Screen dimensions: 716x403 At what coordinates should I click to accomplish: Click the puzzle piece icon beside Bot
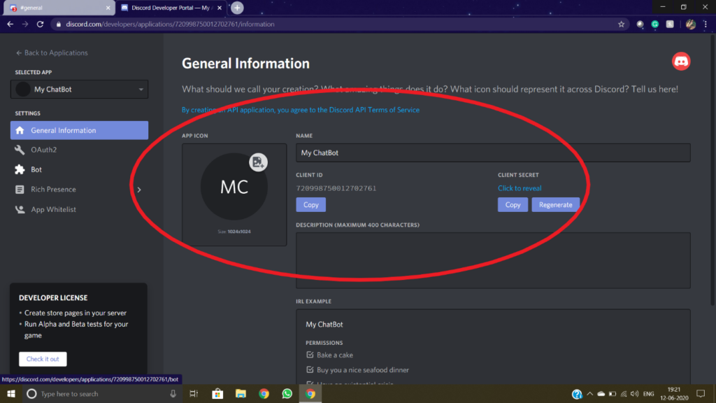(20, 169)
